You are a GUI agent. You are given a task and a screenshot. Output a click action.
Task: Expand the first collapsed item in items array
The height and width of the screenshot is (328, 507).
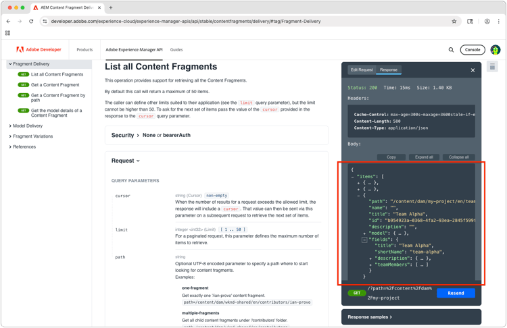pyautogui.click(x=358, y=183)
